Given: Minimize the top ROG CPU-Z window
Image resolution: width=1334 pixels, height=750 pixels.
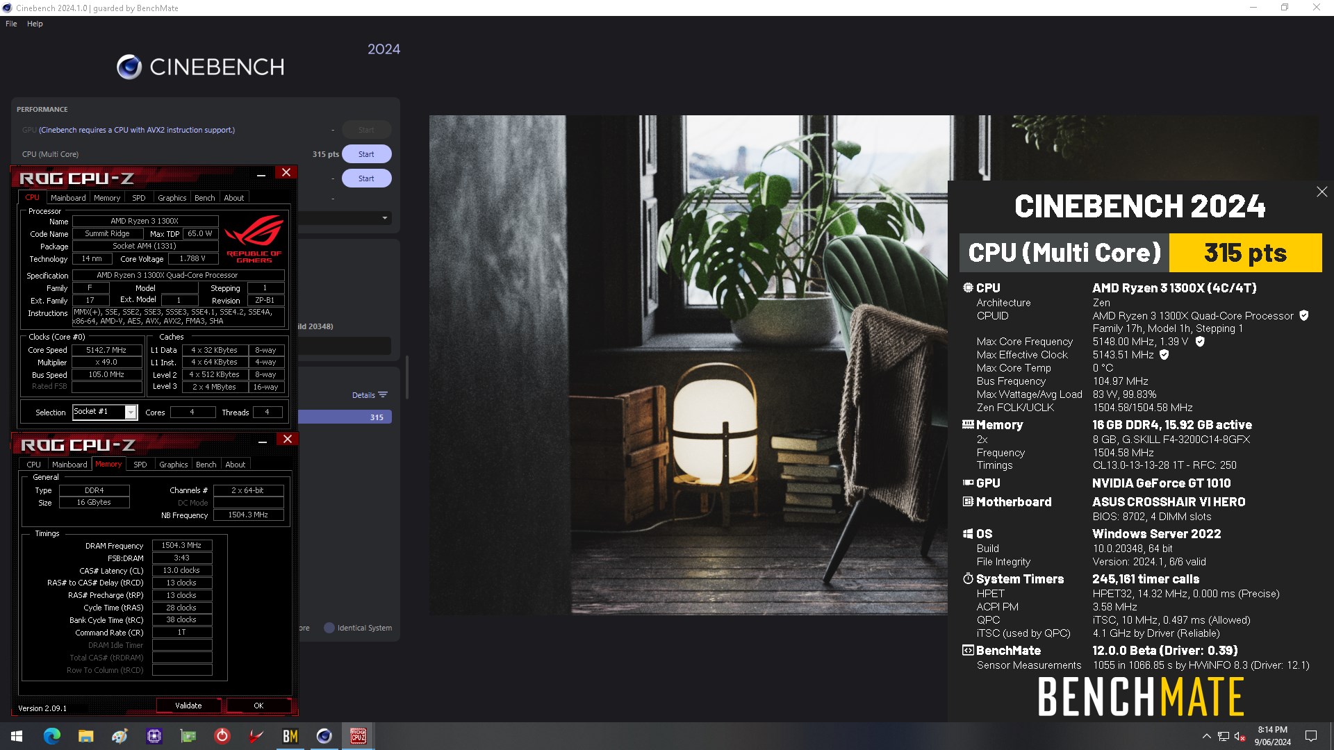Looking at the screenshot, I should click(261, 174).
